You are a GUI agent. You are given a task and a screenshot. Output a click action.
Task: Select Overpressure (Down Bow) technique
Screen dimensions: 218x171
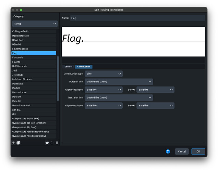pos(34,119)
